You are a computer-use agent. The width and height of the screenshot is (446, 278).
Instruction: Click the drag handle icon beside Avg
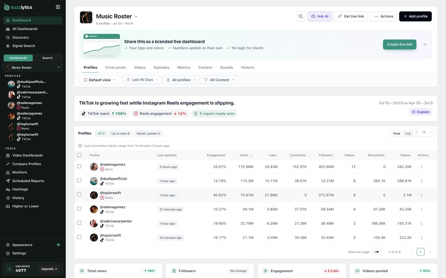[416, 132]
